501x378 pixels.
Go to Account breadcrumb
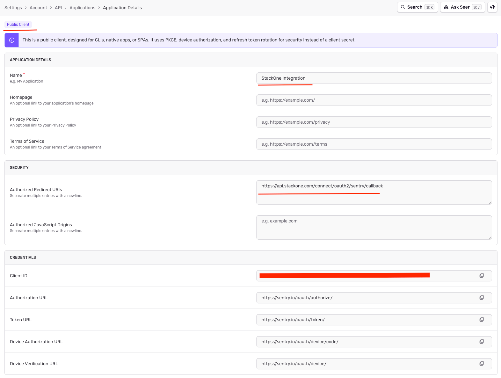tap(38, 8)
